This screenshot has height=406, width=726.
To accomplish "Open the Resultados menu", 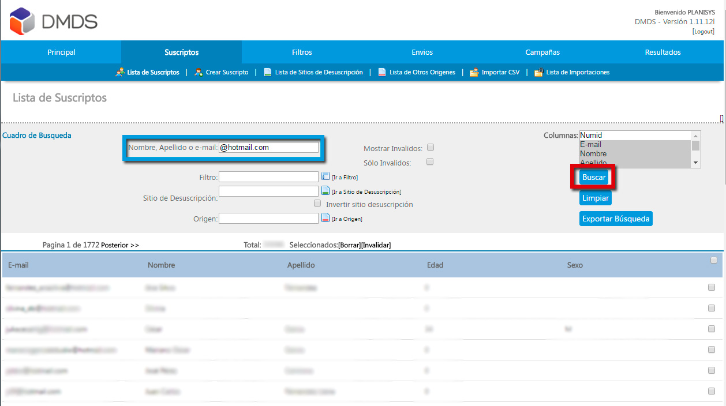I will click(x=663, y=52).
